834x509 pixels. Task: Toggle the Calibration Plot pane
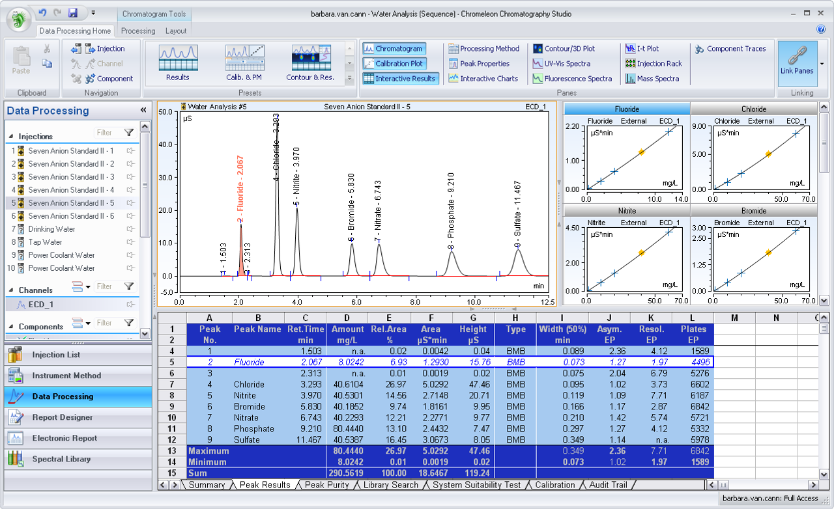point(394,64)
